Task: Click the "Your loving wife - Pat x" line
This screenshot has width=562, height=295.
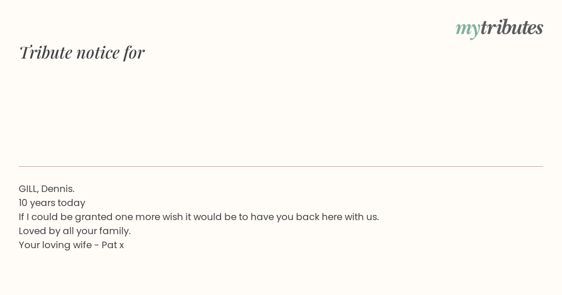Action: tap(71, 245)
